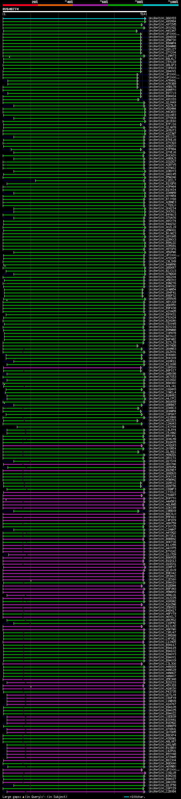181x799 pixels.
Task: Click hit label UniRef100_B0TAD8
Action: pos(162,346)
